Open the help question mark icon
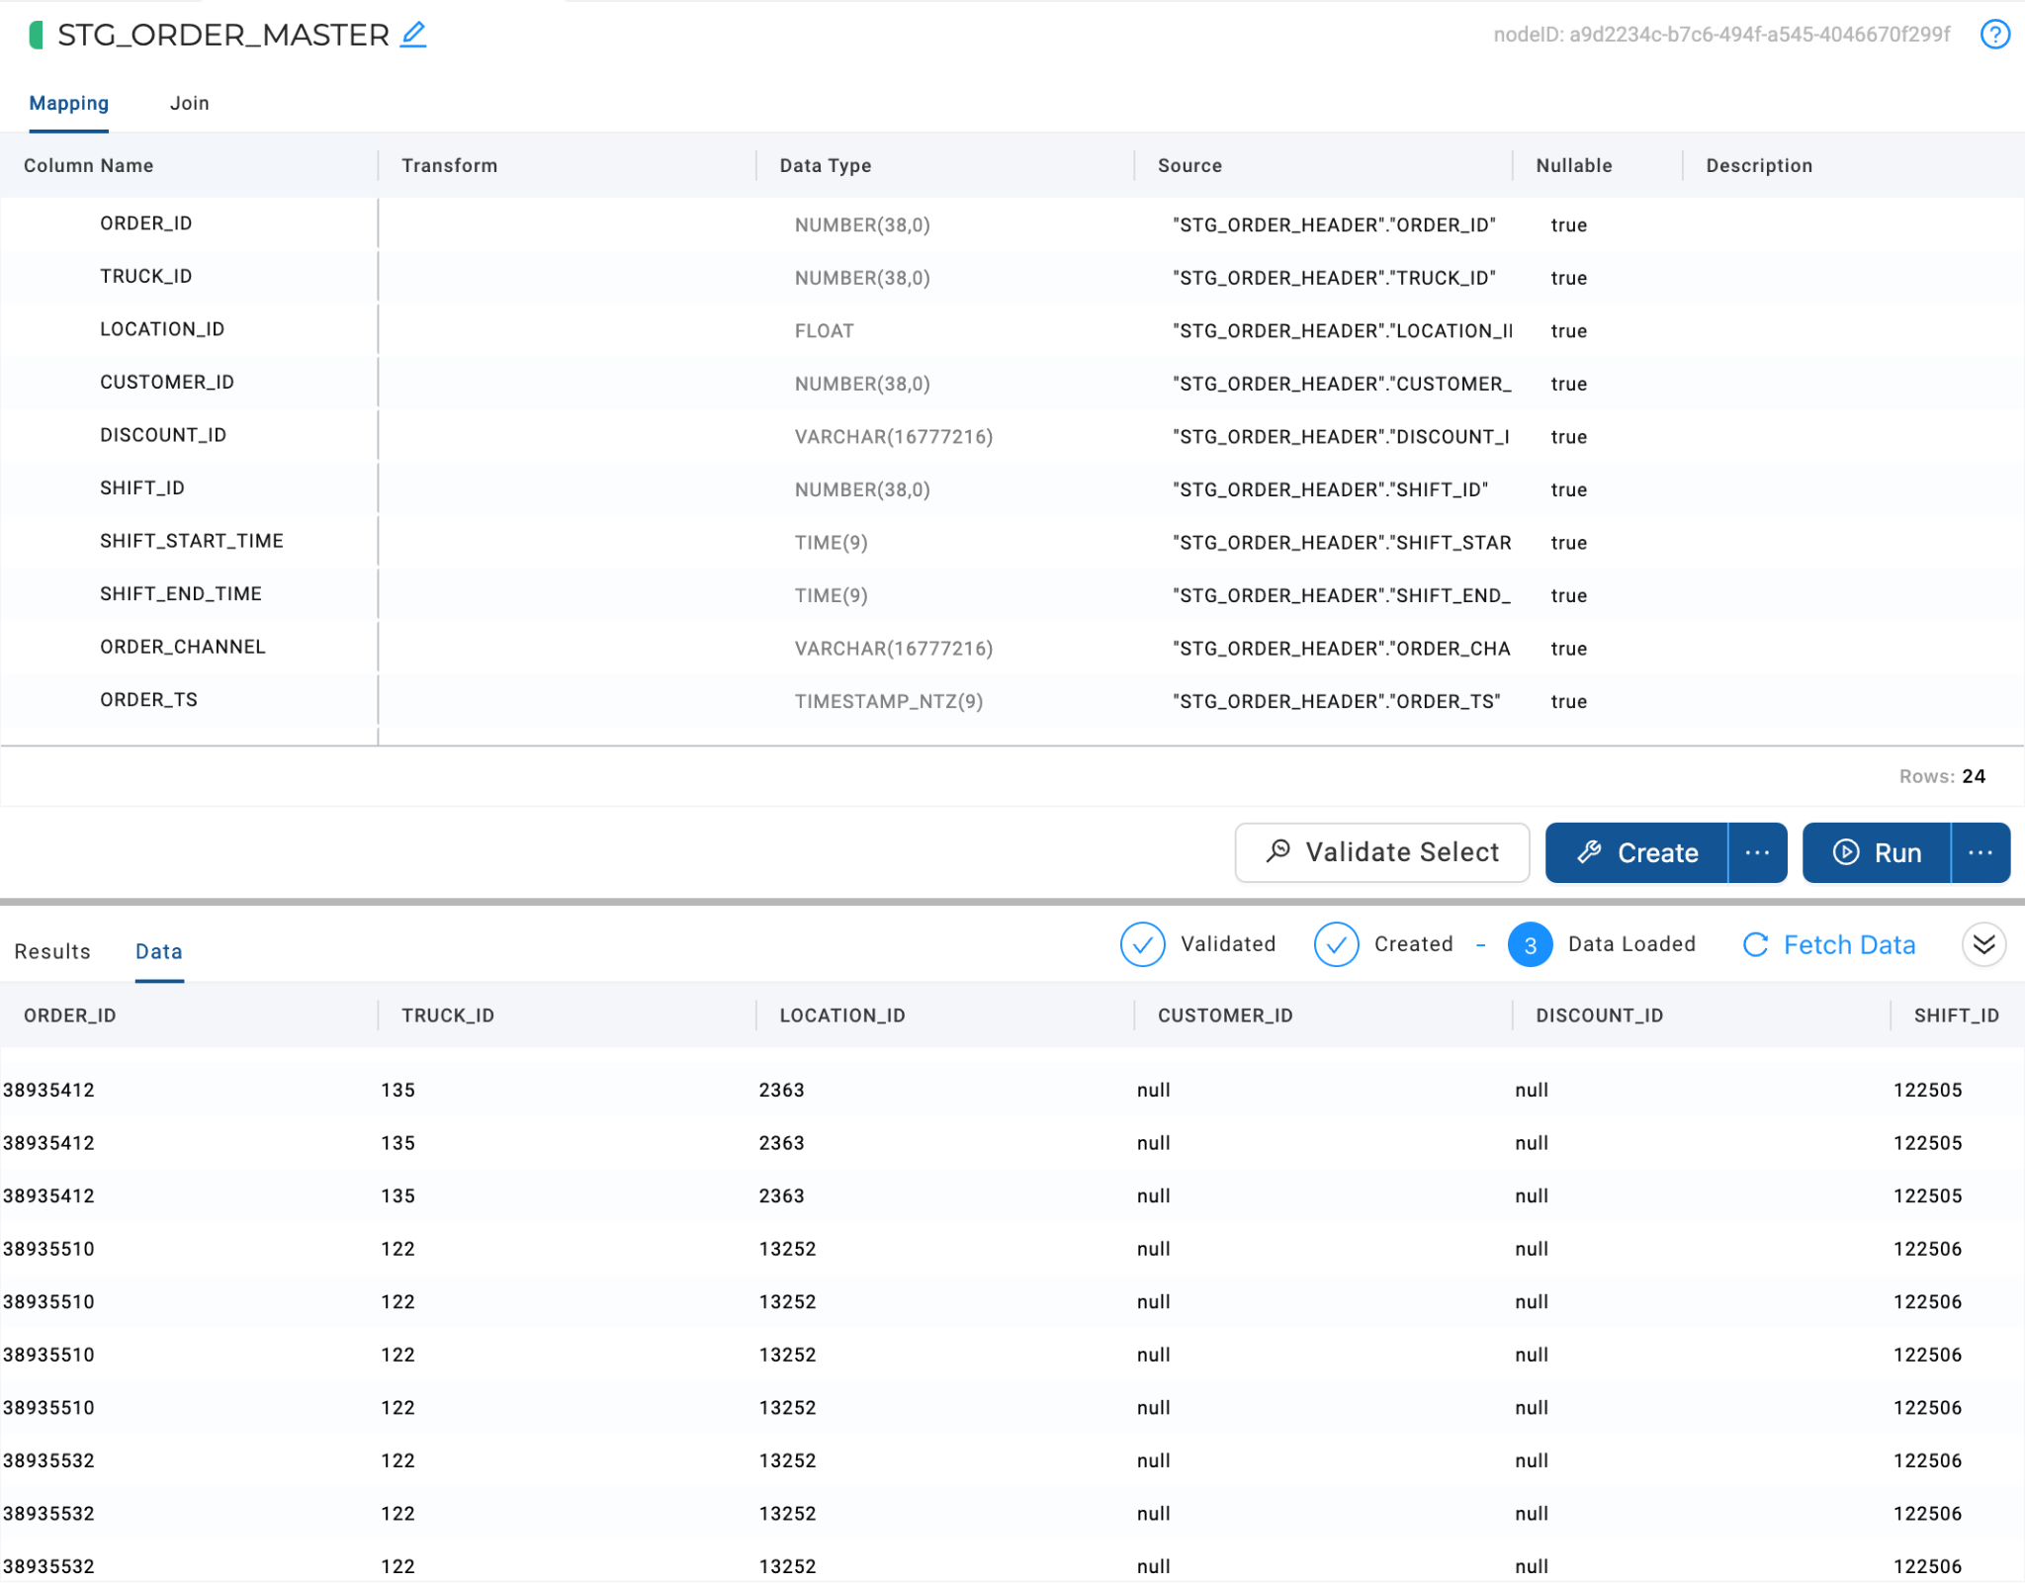Screen dimensions: 2025x1586 coord(1994,35)
